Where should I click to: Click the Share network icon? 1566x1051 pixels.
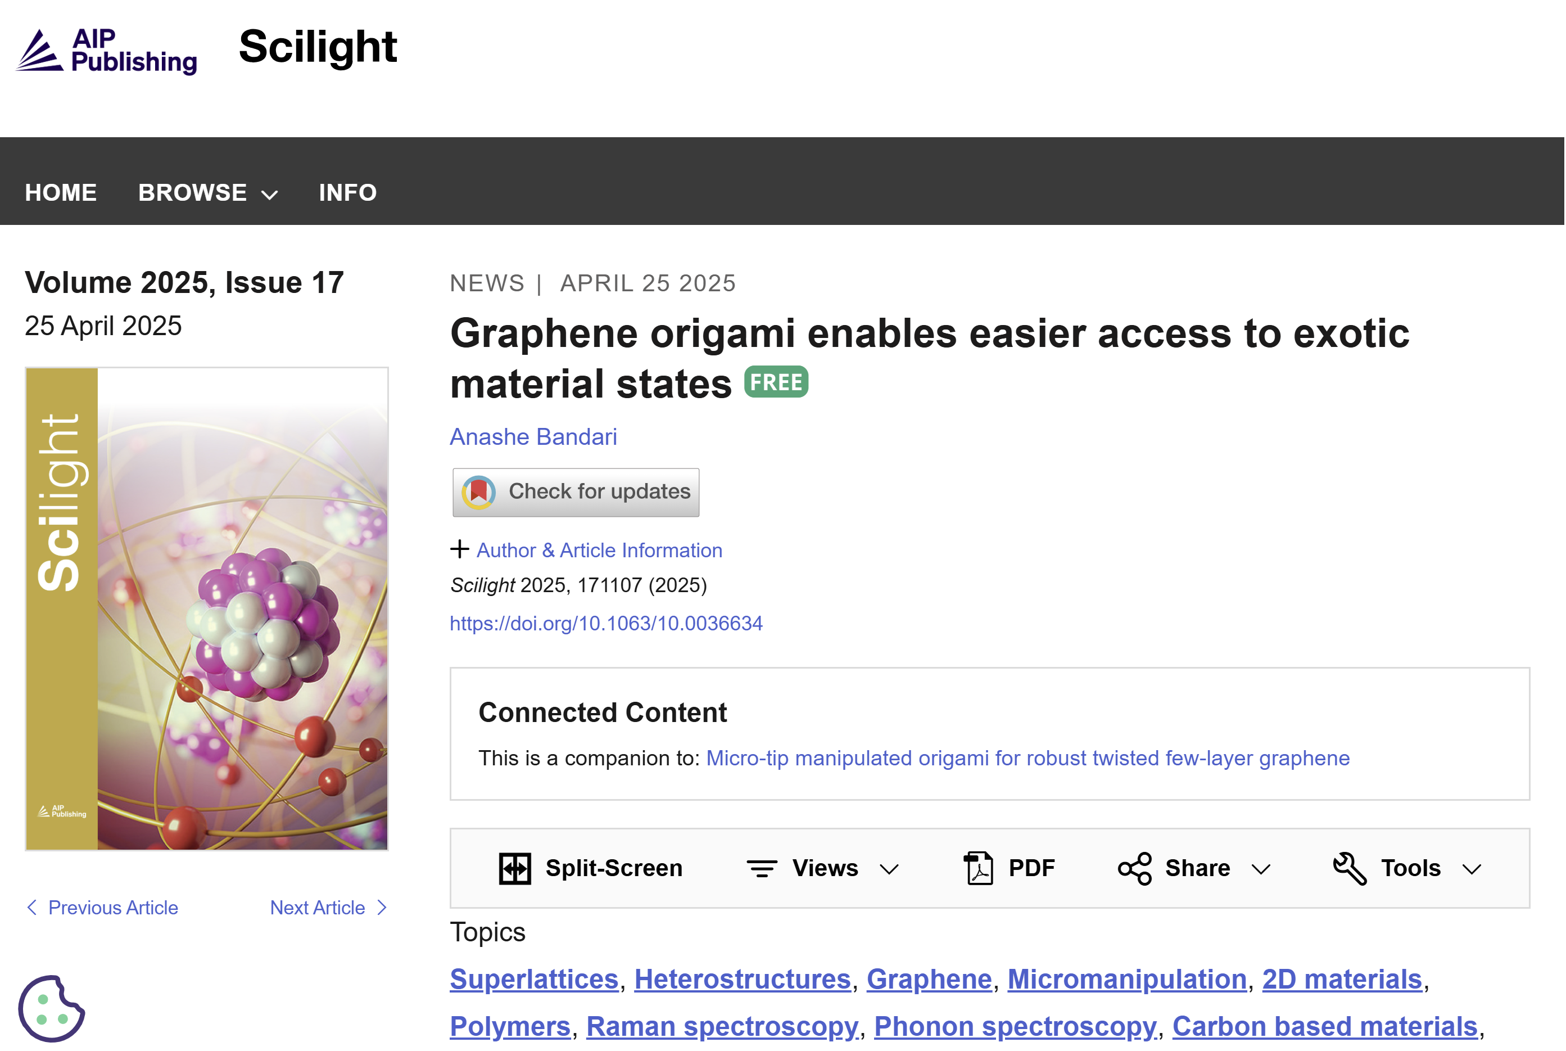(1135, 869)
